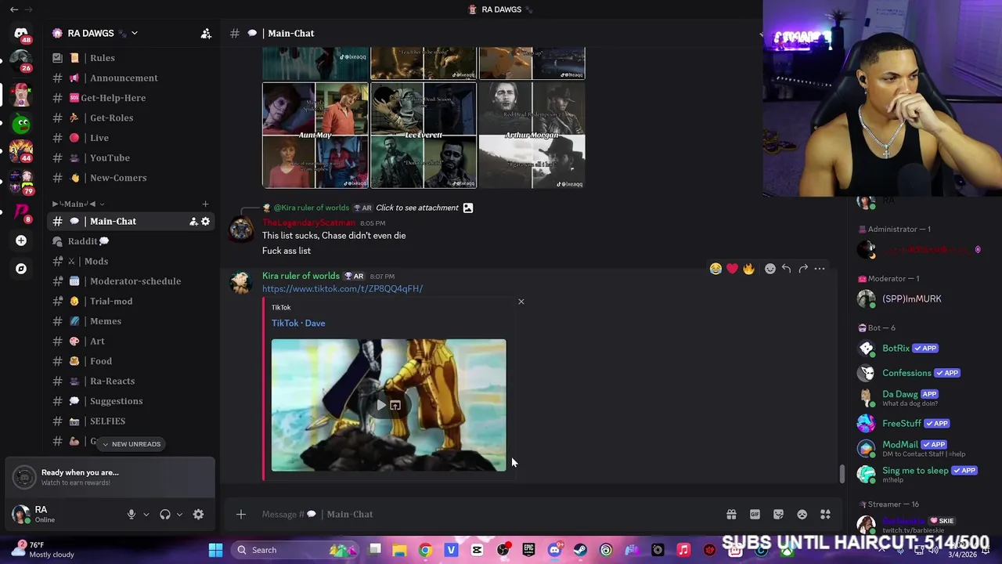
Task: Click the invite people icon on Main-Chat
Action: pyautogui.click(x=193, y=222)
